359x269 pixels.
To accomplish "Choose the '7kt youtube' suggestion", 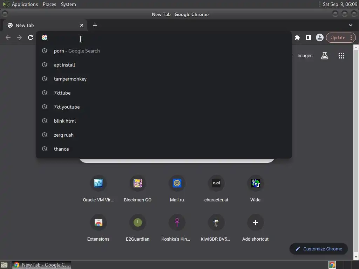I will click(164, 107).
